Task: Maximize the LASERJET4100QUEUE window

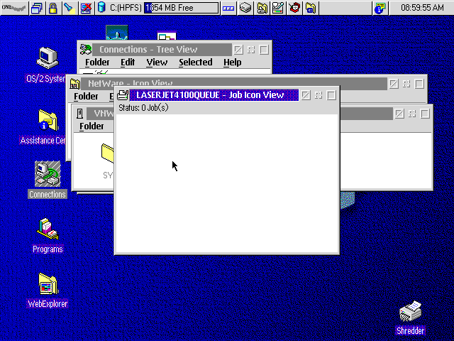Action: (331, 95)
